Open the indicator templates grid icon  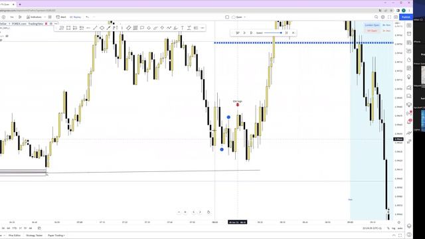(50, 17)
